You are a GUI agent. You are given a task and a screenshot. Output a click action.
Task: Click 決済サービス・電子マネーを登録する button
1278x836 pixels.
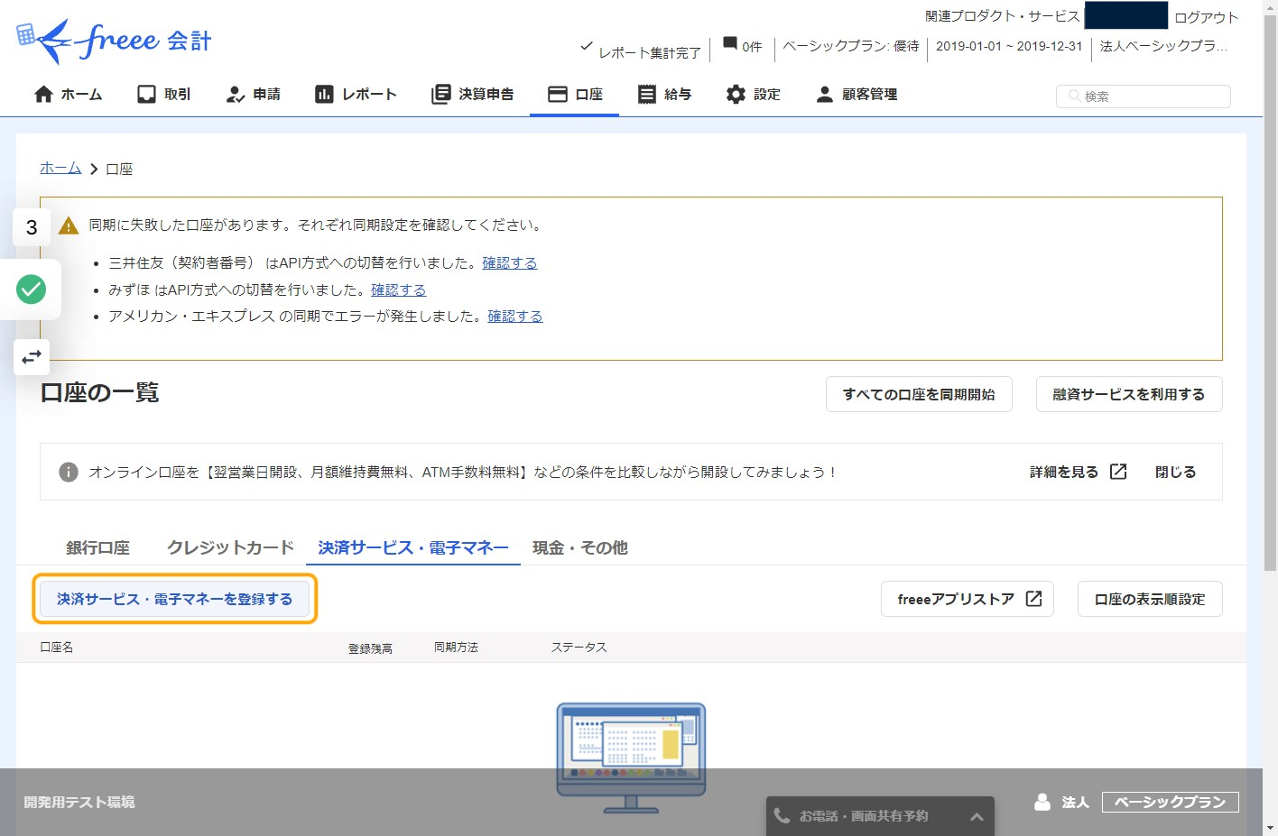(175, 599)
